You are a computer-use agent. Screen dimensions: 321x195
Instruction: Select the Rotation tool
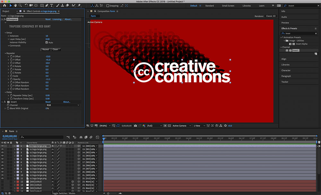(26, 5)
